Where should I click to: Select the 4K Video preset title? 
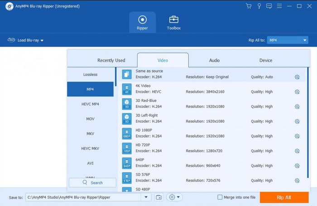[143, 86]
